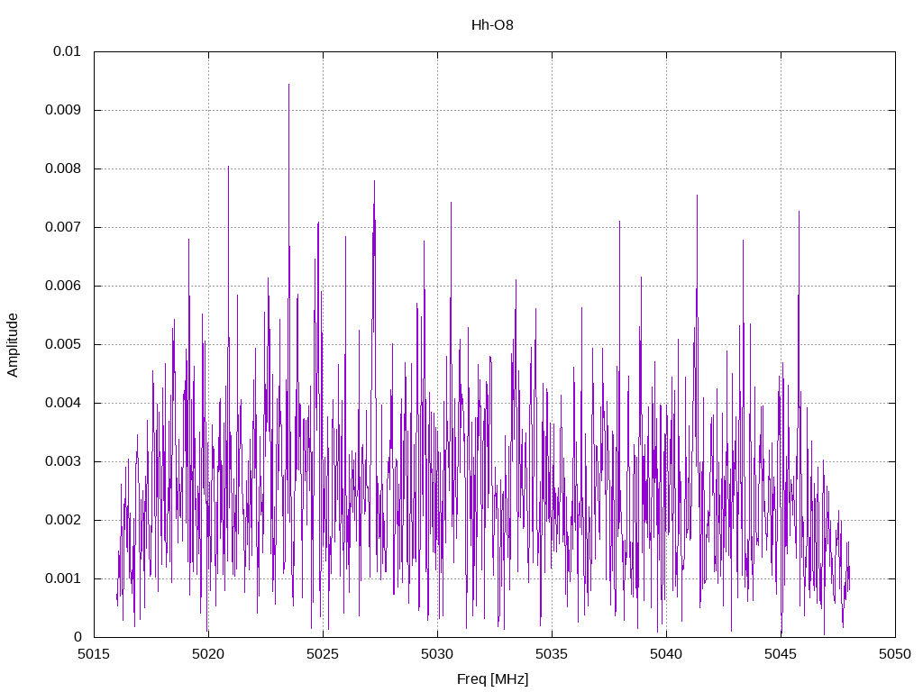Click the Freq [MHz] x-axis label
This screenshot has height=692, width=923.
pos(492,679)
